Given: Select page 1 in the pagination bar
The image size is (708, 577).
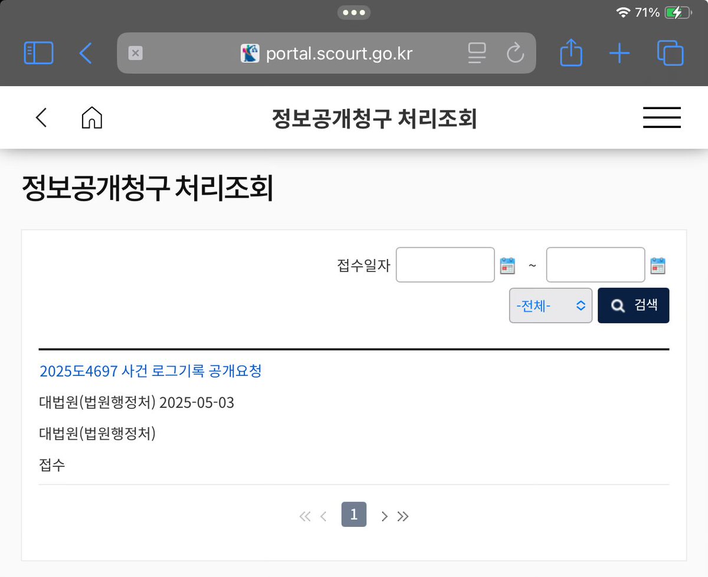Looking at the screenshot, I should pyautogui.click(x=353, y=514).
